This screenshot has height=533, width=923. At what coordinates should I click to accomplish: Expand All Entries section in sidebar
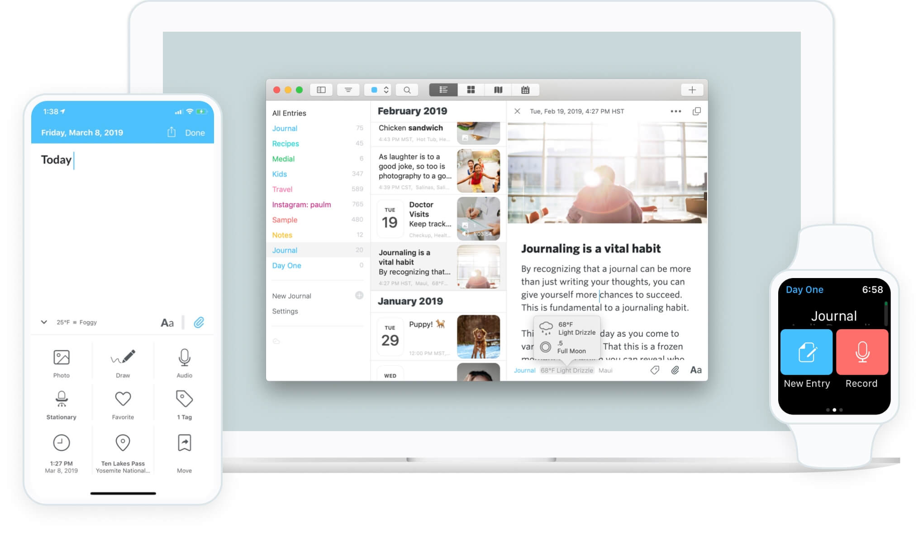tap(289, 112)
